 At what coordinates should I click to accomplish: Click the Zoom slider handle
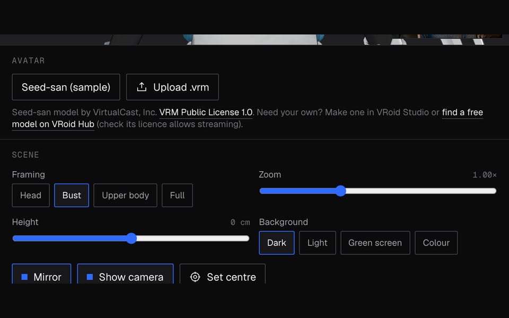[x=340, y=191]
